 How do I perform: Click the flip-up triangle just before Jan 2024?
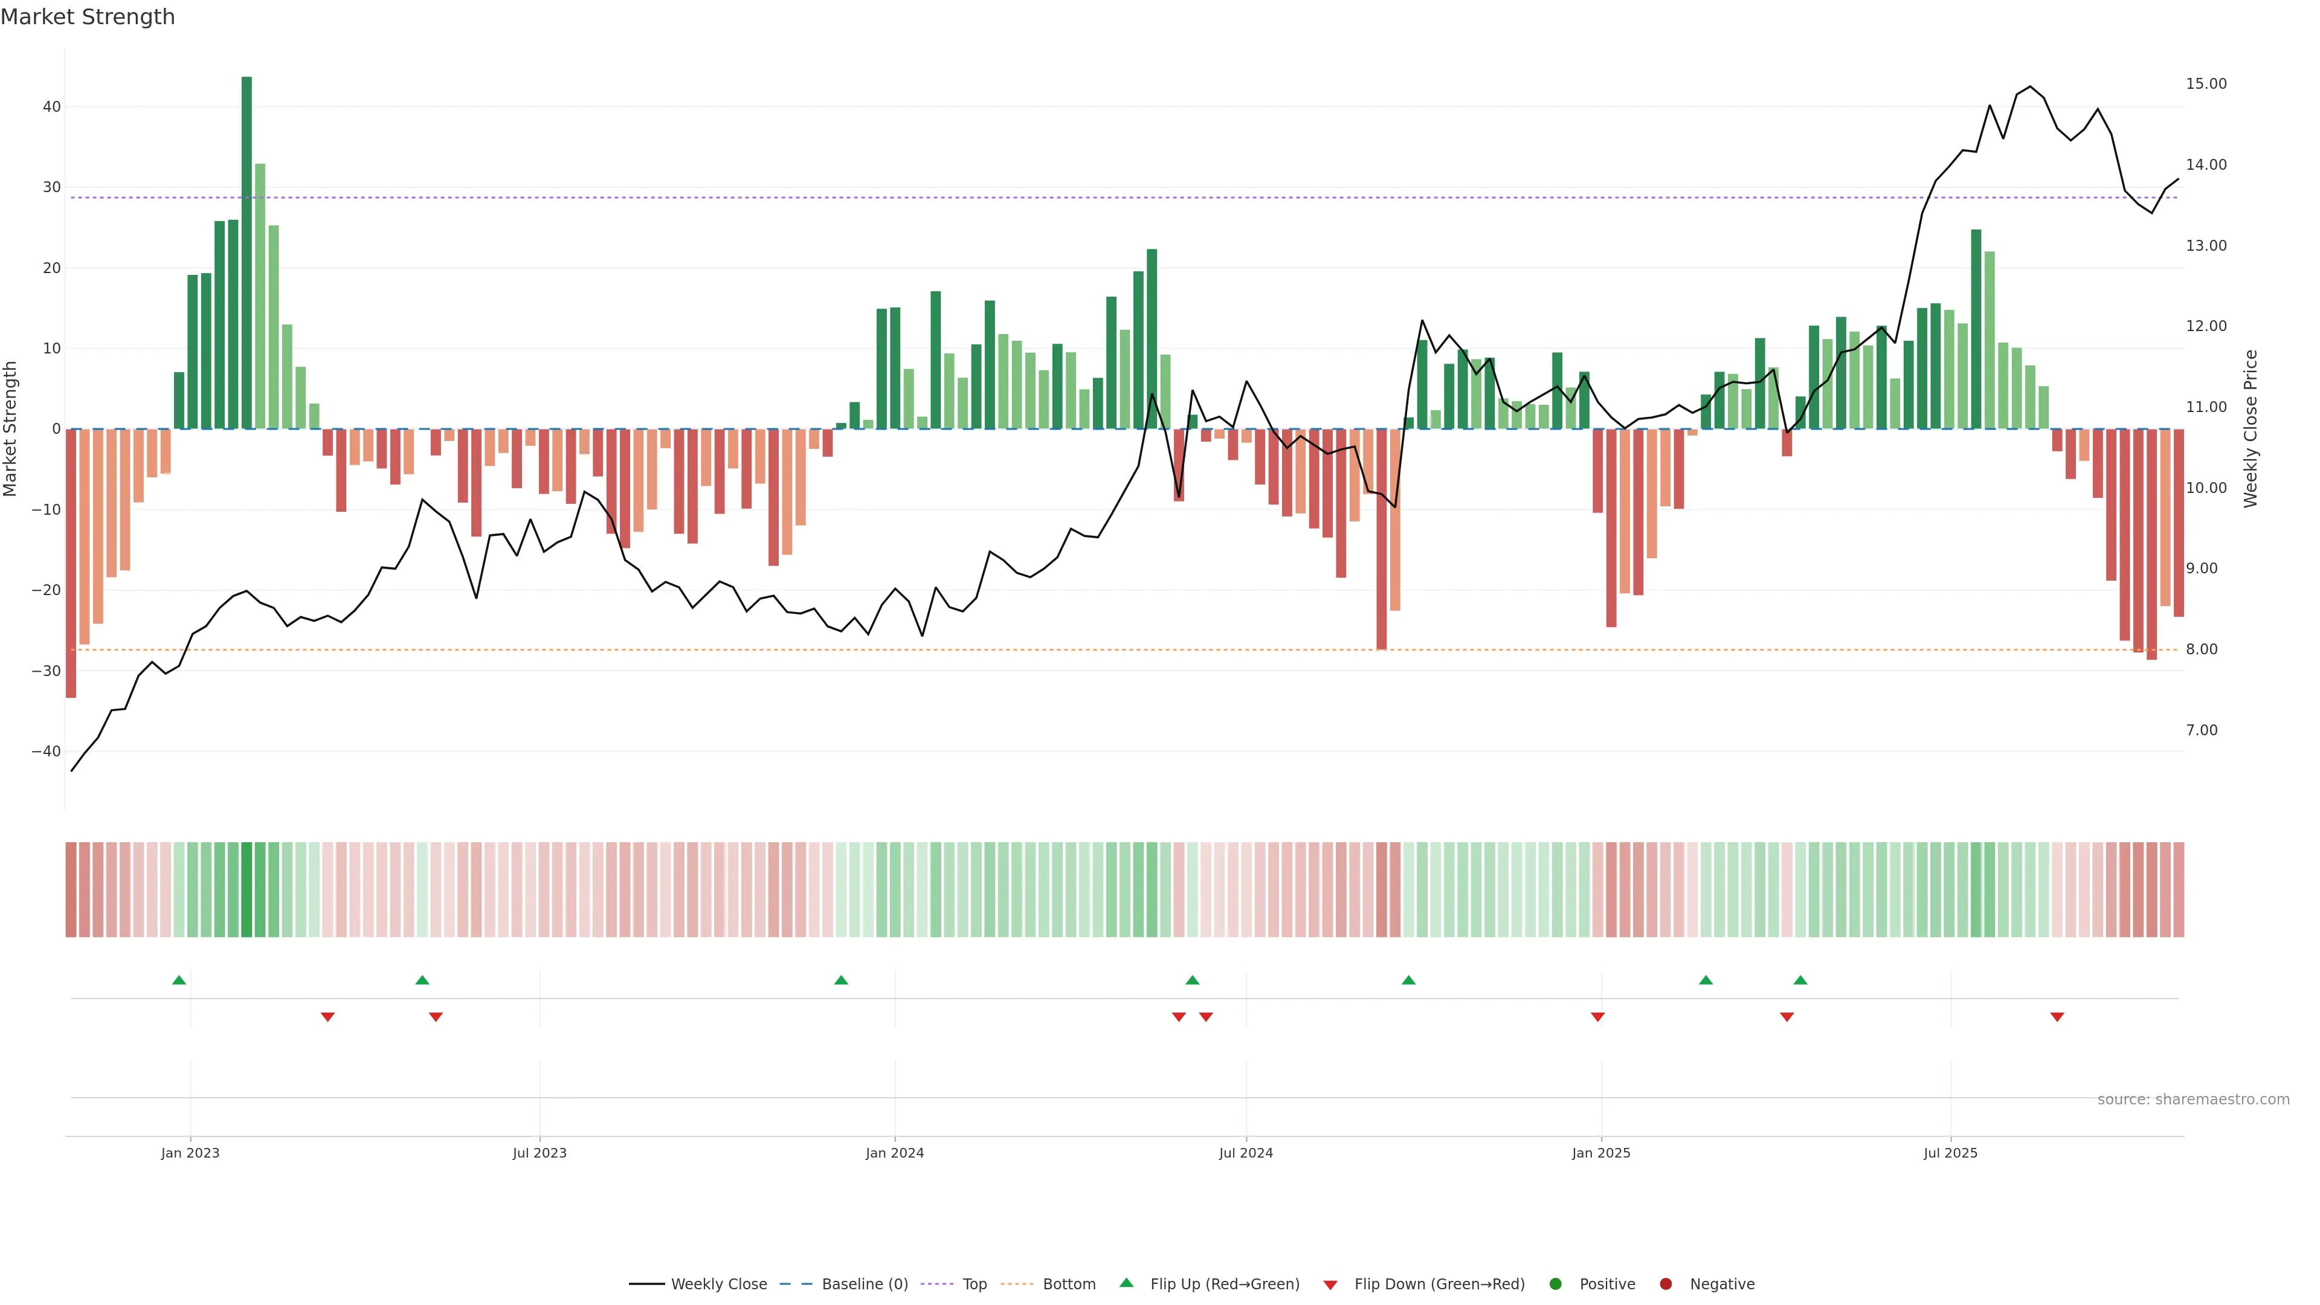[841, 980]
